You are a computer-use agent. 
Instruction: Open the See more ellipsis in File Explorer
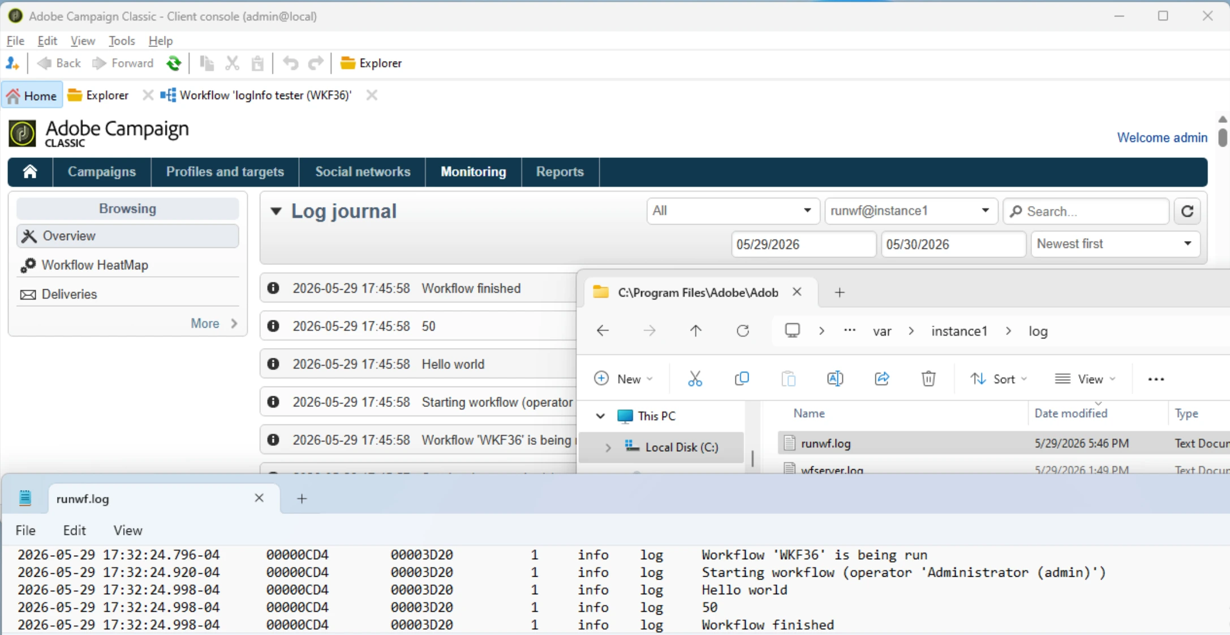pos(1156,379)
